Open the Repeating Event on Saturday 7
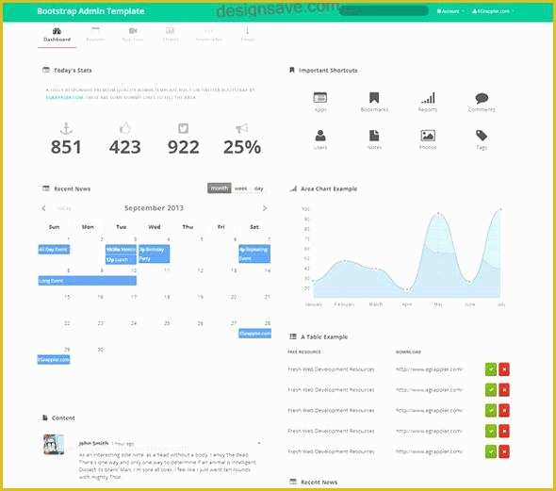Viewport: 556px width, 491px height. coord(254,254)
